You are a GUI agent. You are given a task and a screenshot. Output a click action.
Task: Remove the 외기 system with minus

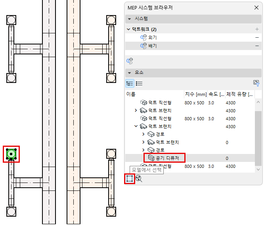[x=257, y=37]
